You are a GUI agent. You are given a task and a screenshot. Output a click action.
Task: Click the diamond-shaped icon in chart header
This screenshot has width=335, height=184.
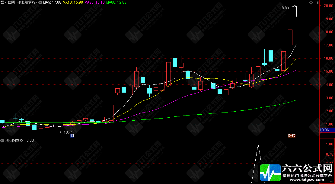[x=311, y=2]
